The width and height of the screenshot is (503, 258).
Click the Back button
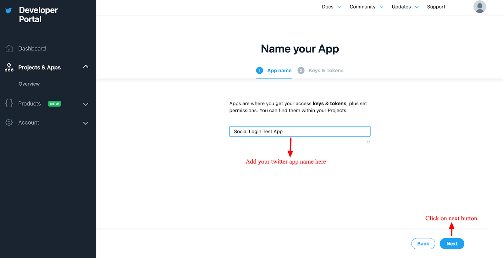coord(423,244)
